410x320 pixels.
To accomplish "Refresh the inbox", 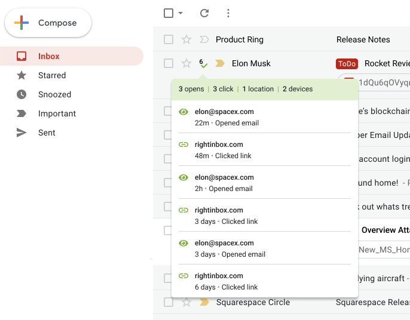I will (x=204, y=13).
